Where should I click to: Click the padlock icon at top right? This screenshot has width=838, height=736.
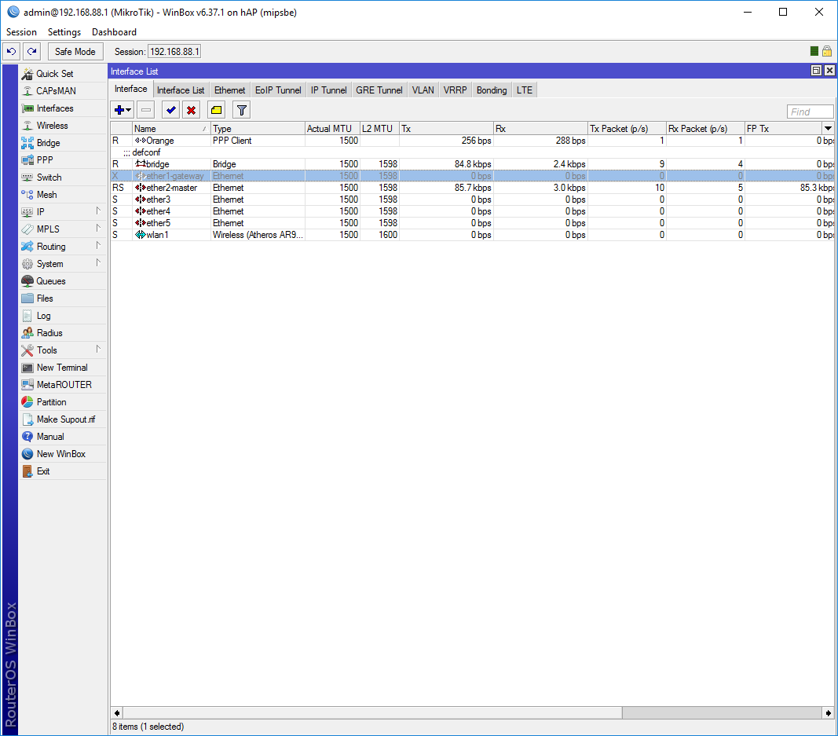click(x=827, y=51)
